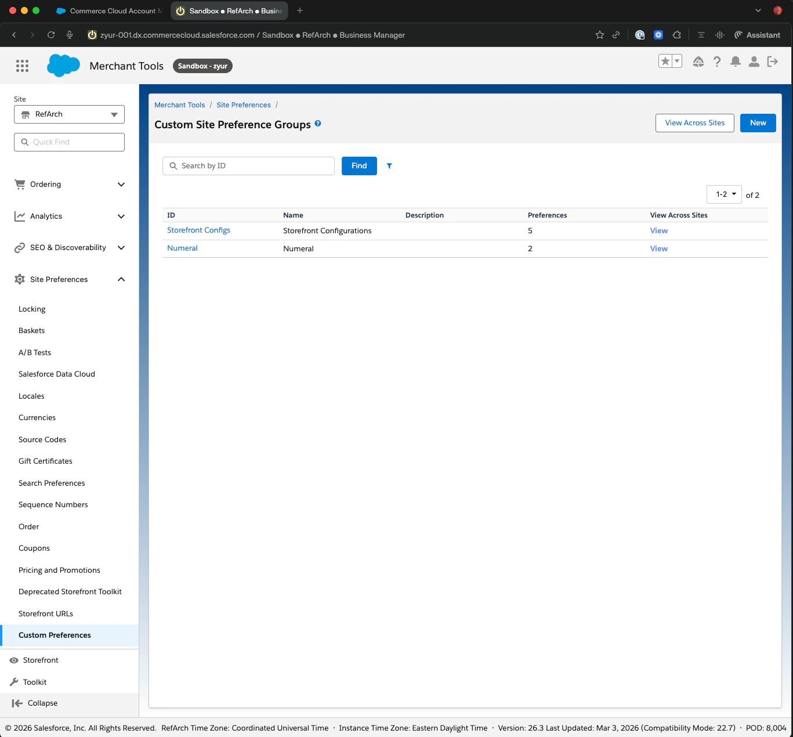Viewport: 793px width, 737px height.
Task: Open Deprecated Storefront Toolkit item
Action: (70, 592)
